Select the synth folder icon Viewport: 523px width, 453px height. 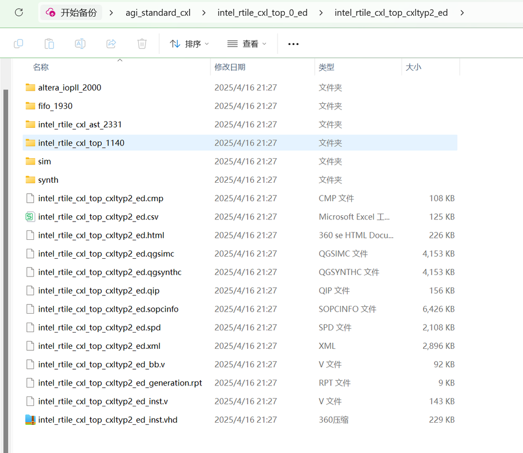click(30, 180)
